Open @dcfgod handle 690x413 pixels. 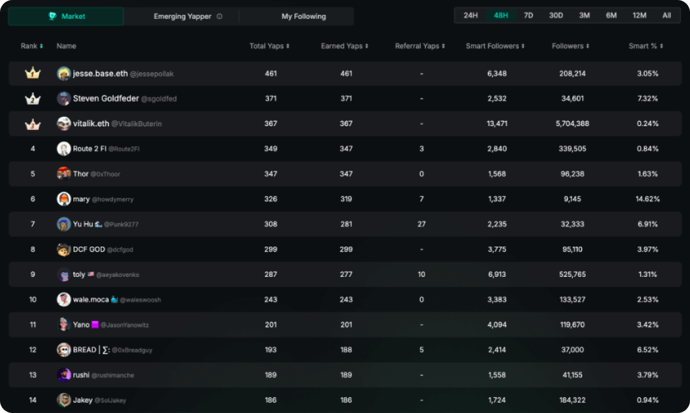120,250
